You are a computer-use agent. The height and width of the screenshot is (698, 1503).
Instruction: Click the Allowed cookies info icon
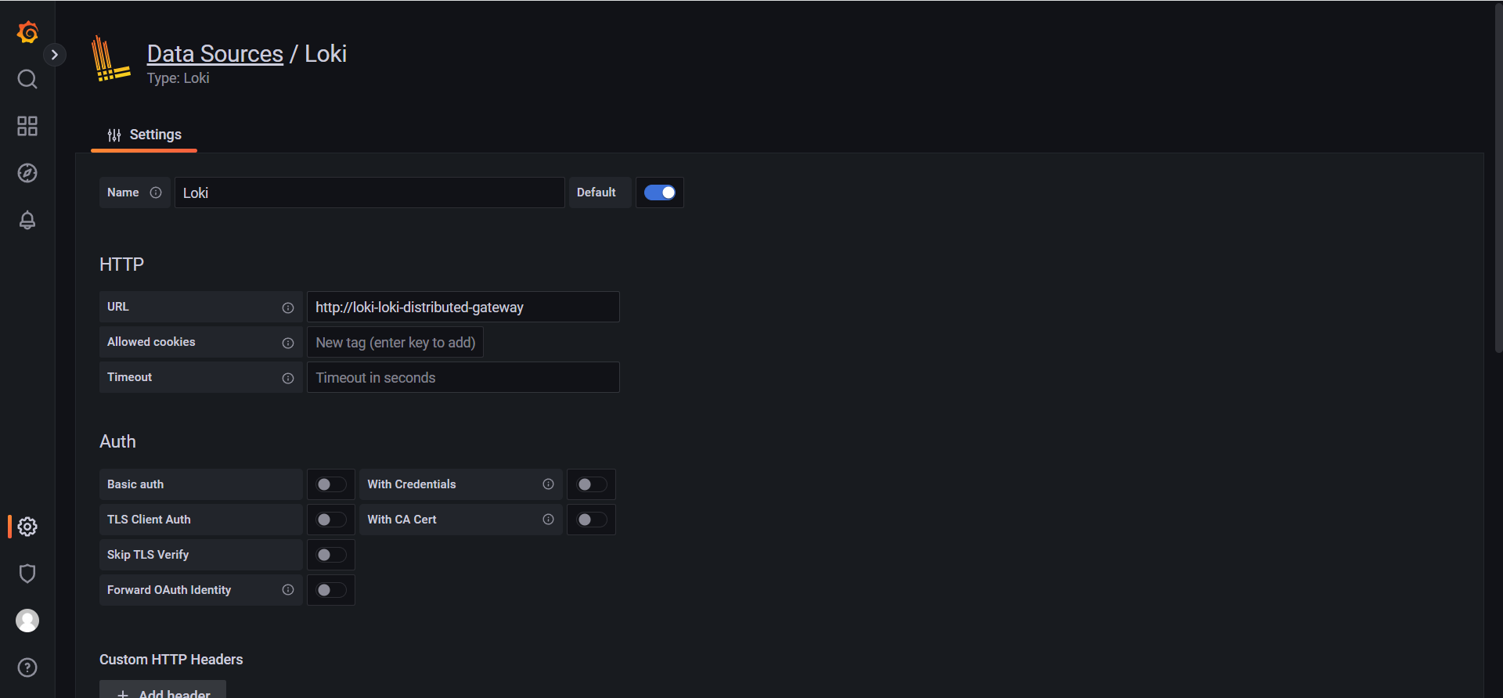click(x=288, y=343)
